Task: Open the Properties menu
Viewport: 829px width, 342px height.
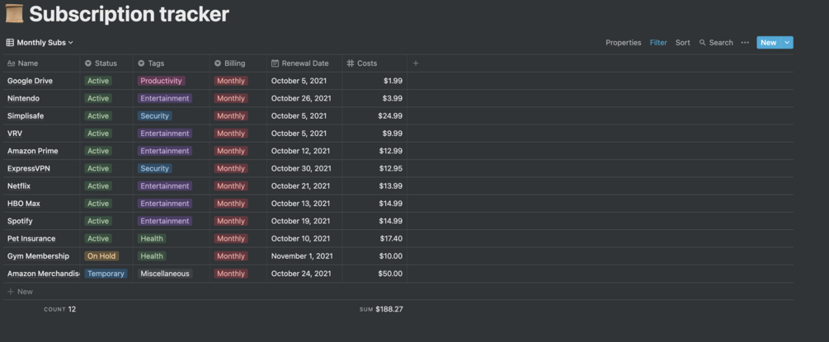Action: pos(623,43)
